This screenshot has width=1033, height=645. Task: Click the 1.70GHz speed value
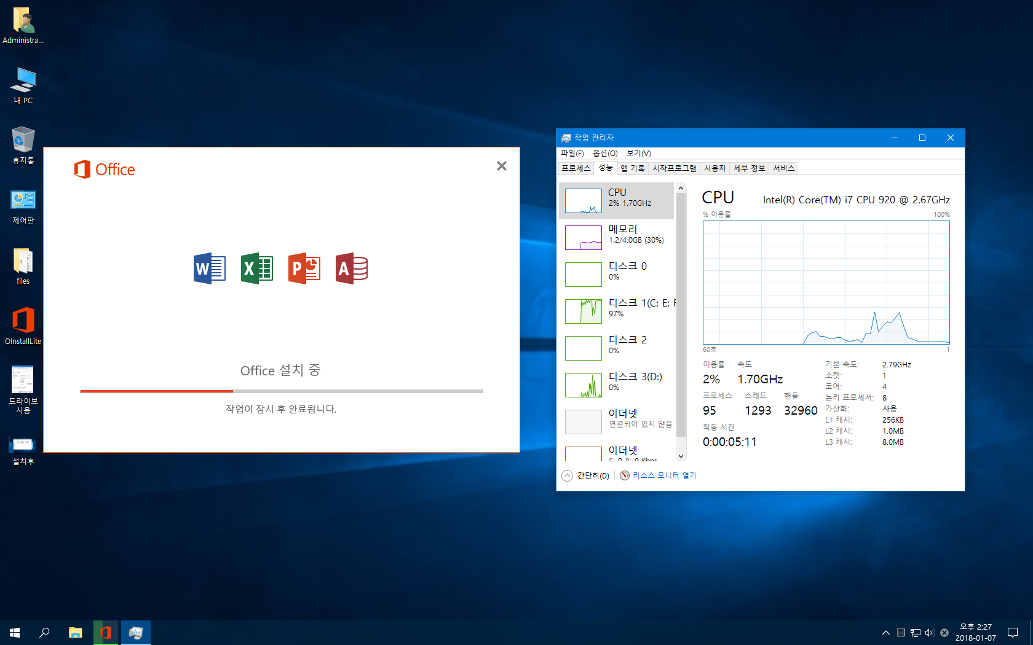(x=760, y=379)
